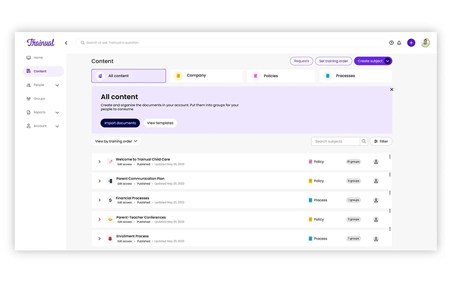Click View templates button

click(160, 123)
